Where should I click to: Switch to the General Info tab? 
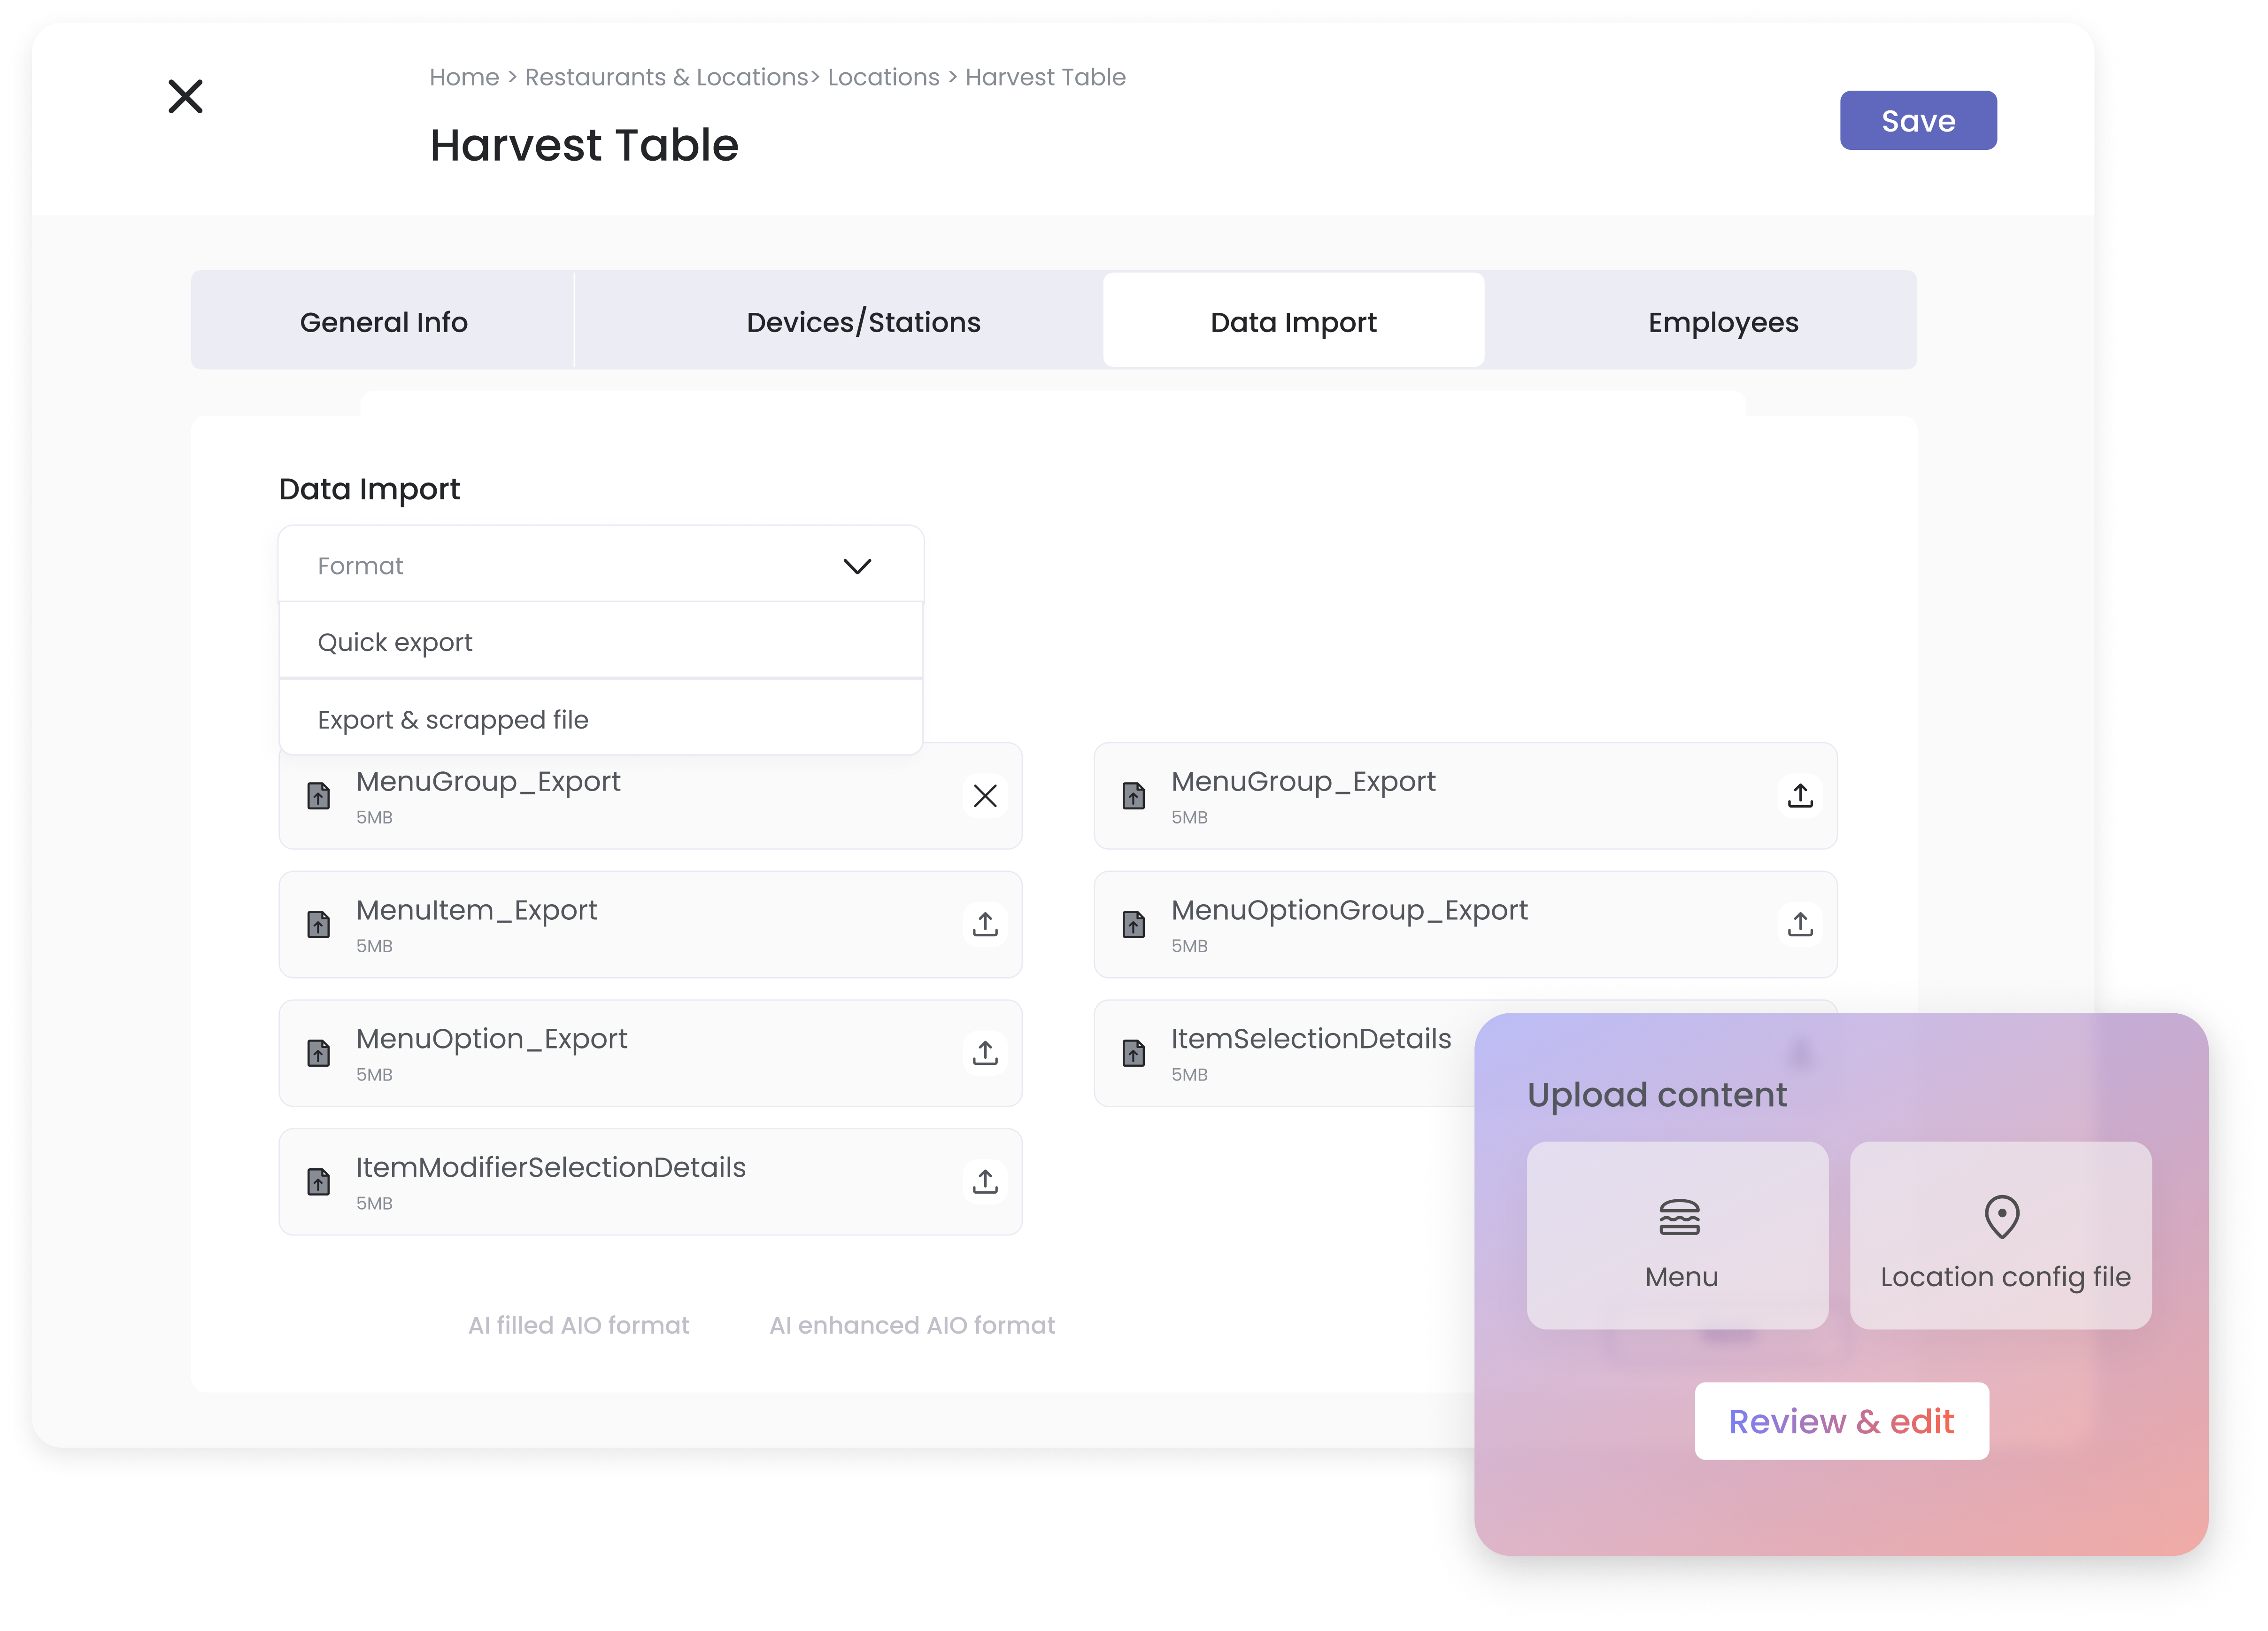[x=383, y=322]
